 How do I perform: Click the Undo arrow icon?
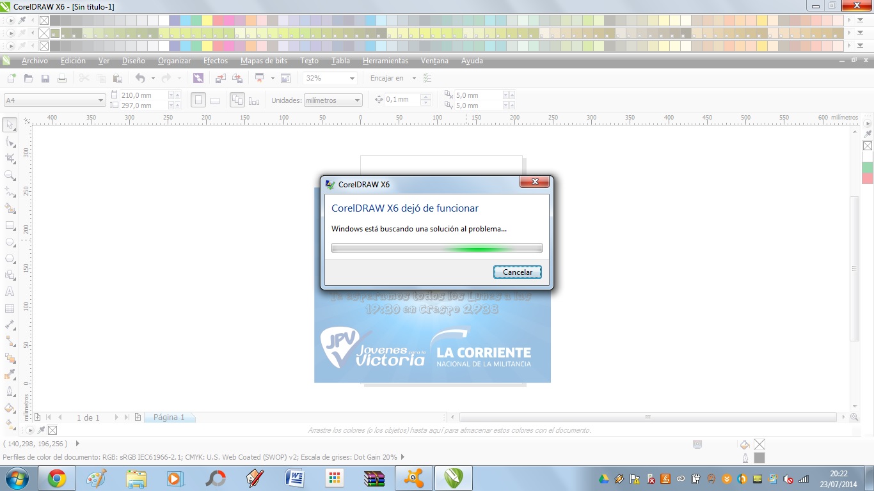coord(140,78)
